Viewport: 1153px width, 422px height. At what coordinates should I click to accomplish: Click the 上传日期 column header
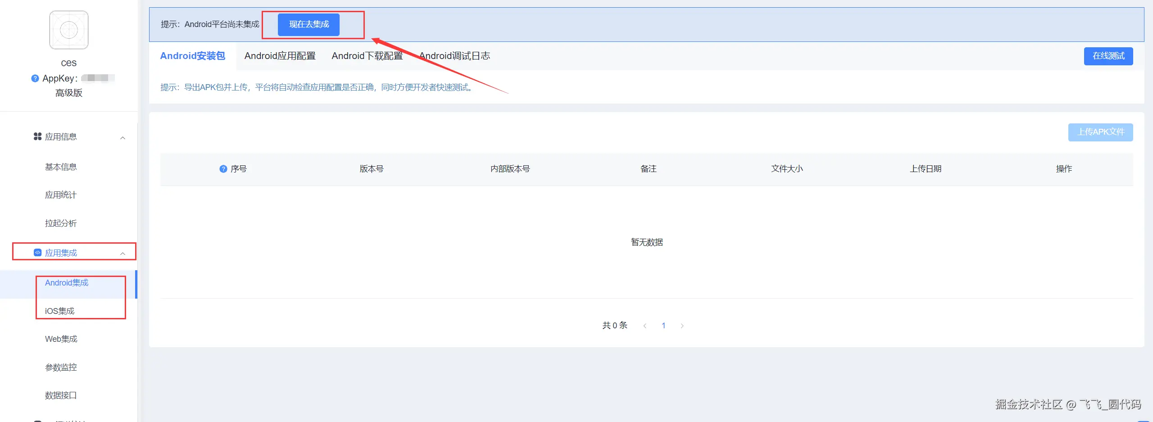(926, 169)
